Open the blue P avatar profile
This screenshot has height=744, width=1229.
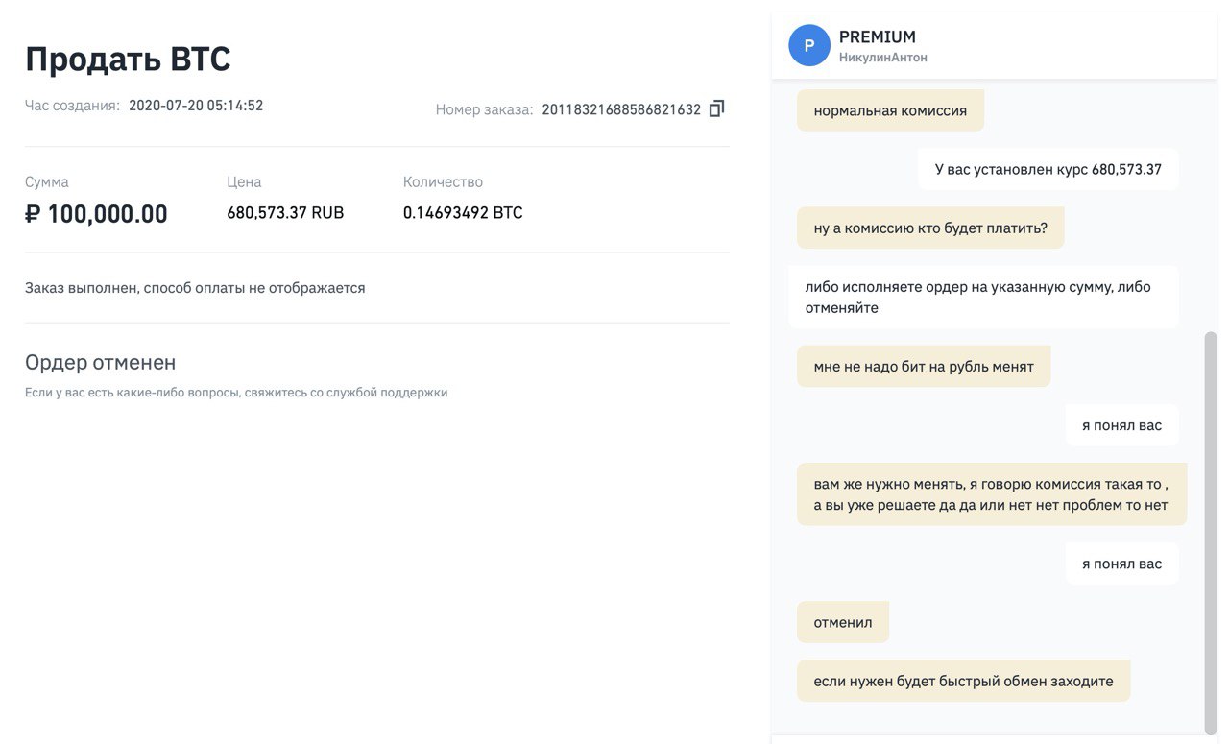pyautogui.click(x=809, y=45)
